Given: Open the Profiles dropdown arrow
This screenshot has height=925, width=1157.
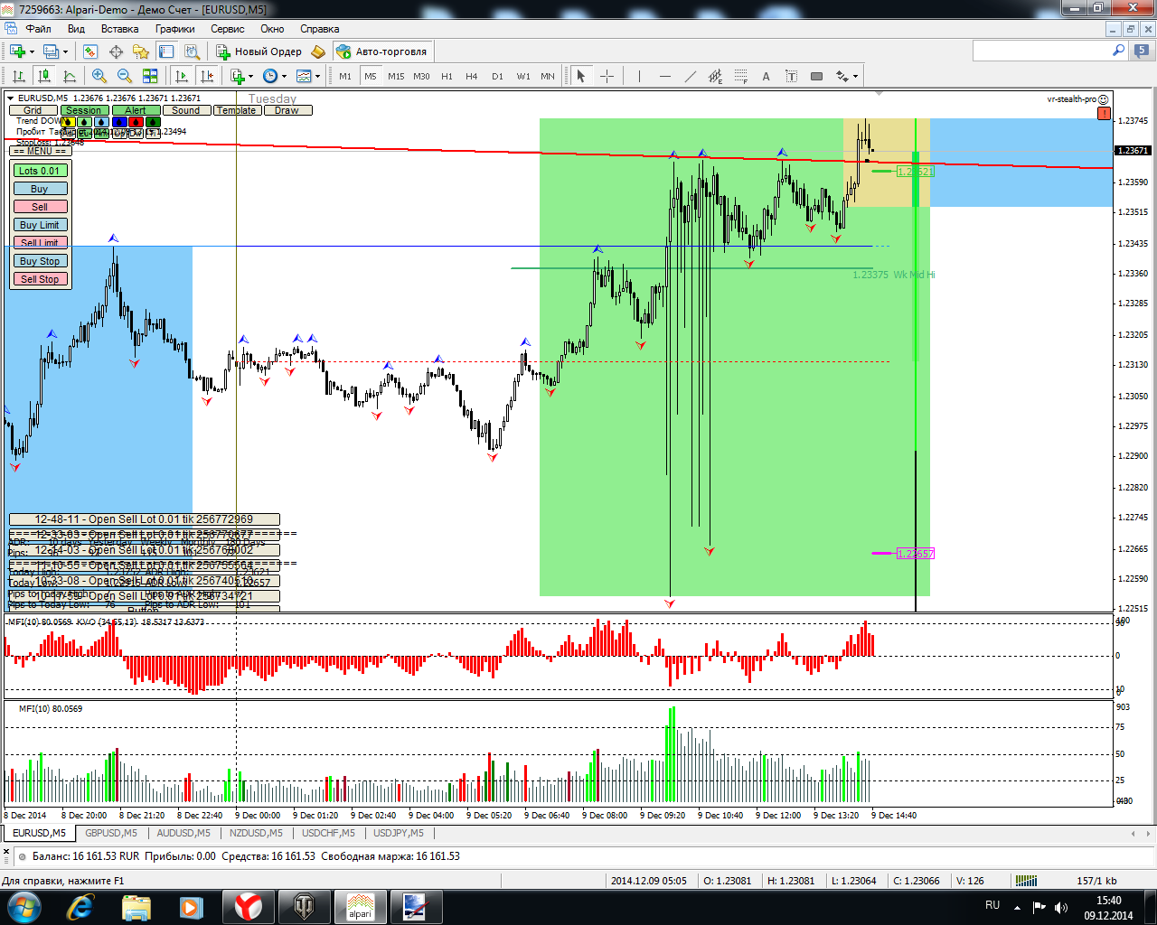Looking at the screenshot, I should tap(66, 51).
